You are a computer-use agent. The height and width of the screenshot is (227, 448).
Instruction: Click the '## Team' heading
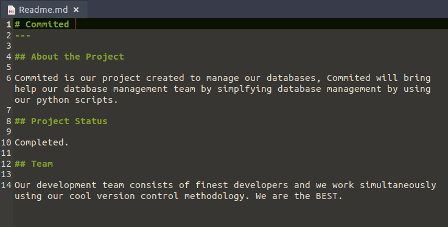[33, 164]
